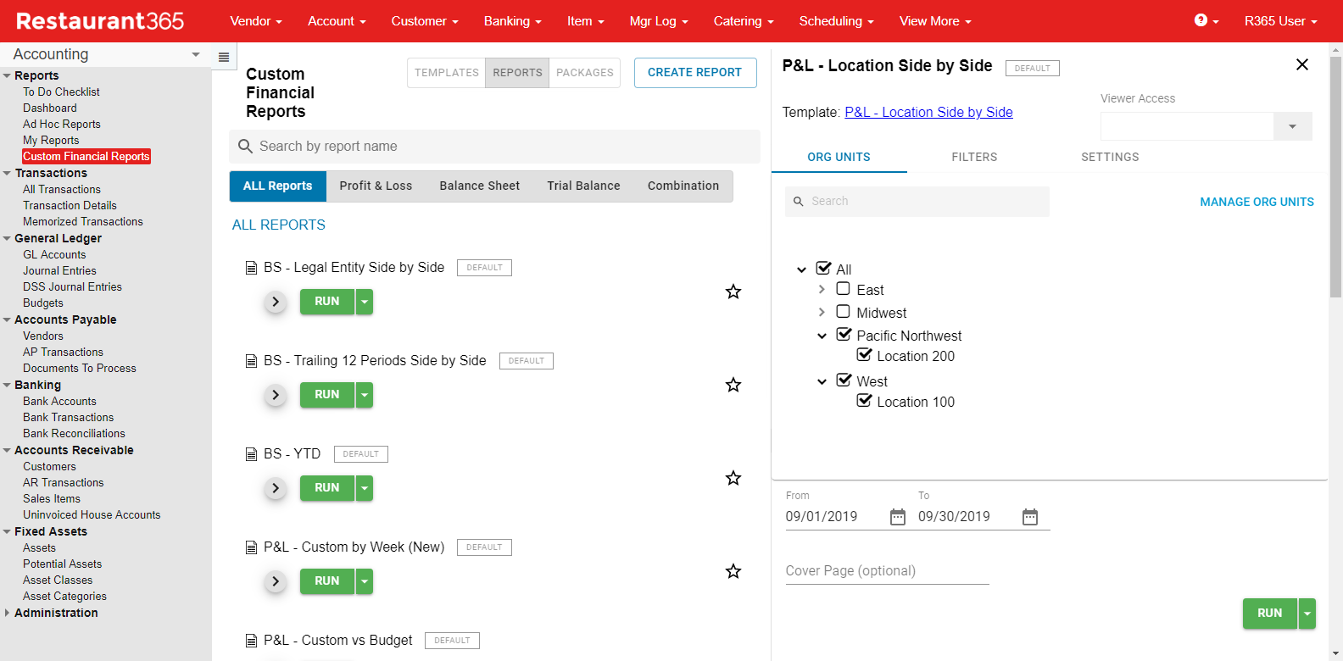The width and height of the screenshot is (1343, 661).
Task: Click document icon next to BS - YTD
Action: point(251,454)
